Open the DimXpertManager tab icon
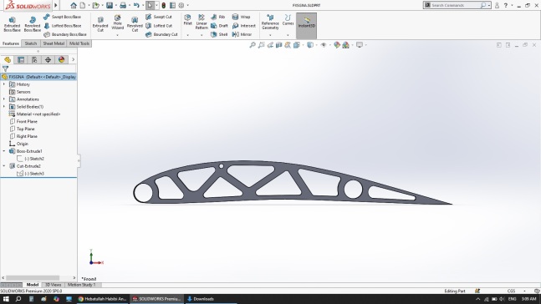The image size is (541, 304). [48, 59]
